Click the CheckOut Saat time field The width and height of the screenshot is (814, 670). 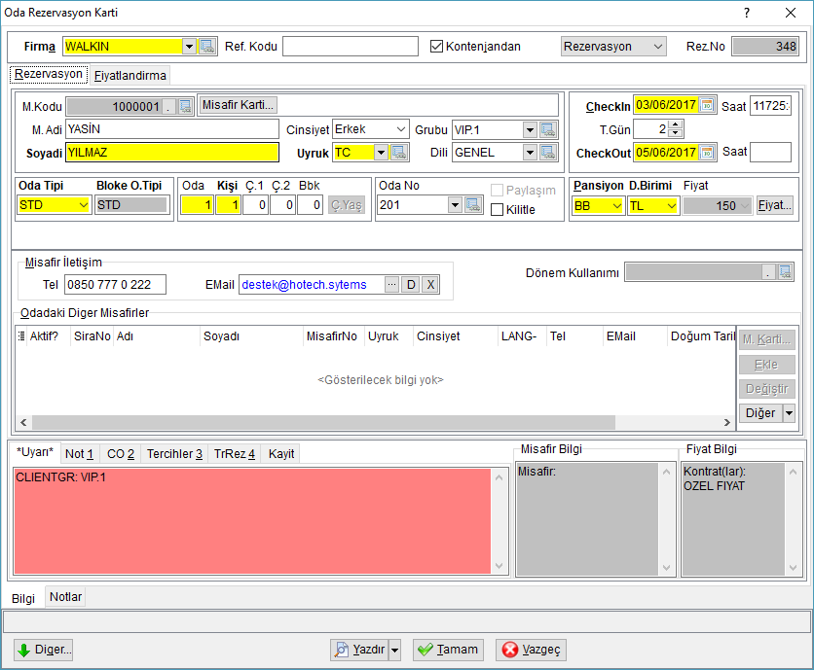coord(771,152)
